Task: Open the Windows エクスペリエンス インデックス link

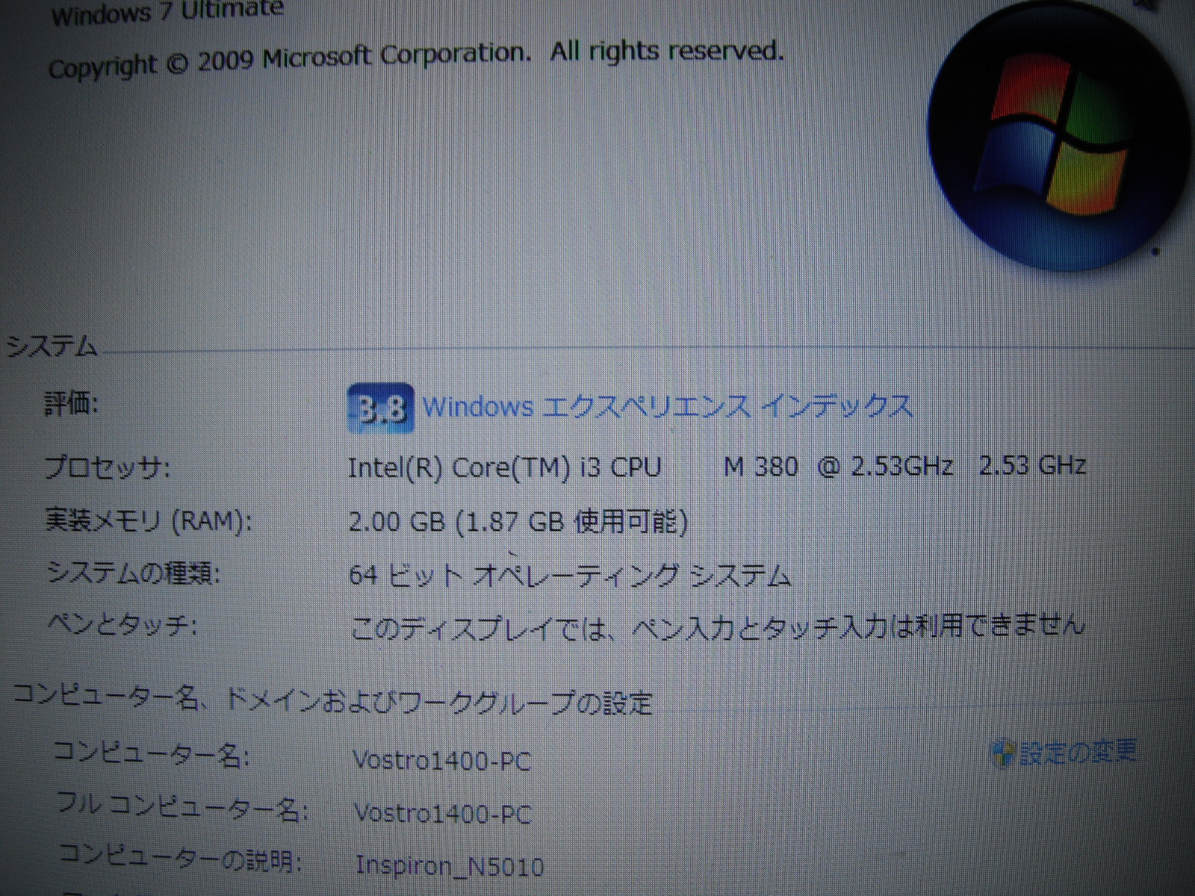Action: coord(668,407)
